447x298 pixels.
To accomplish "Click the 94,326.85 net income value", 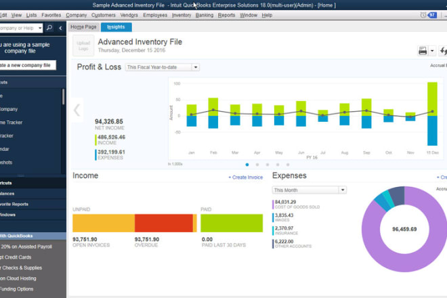I will pyautogui.click(x=109, y=121).
